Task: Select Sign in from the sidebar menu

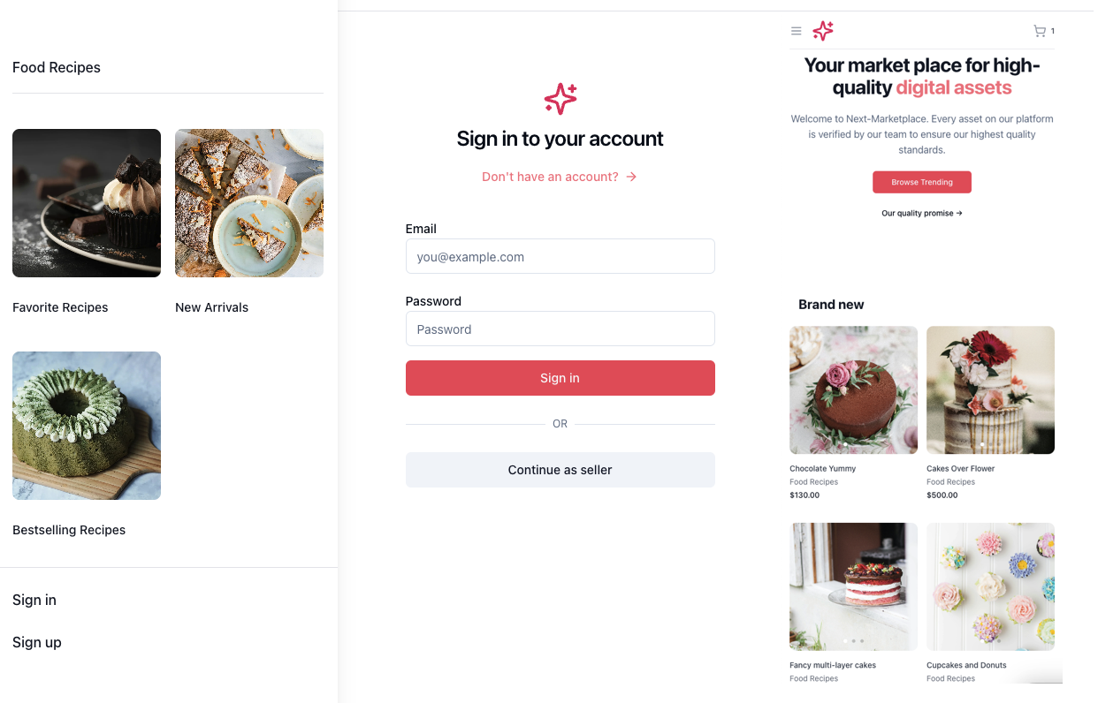Action: (x=34, y=600)
